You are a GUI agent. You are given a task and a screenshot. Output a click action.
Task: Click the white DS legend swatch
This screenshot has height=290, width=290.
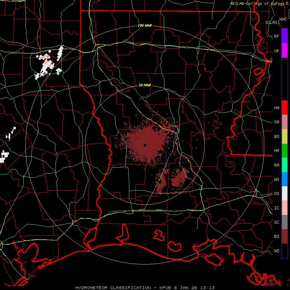click(285, 193)
